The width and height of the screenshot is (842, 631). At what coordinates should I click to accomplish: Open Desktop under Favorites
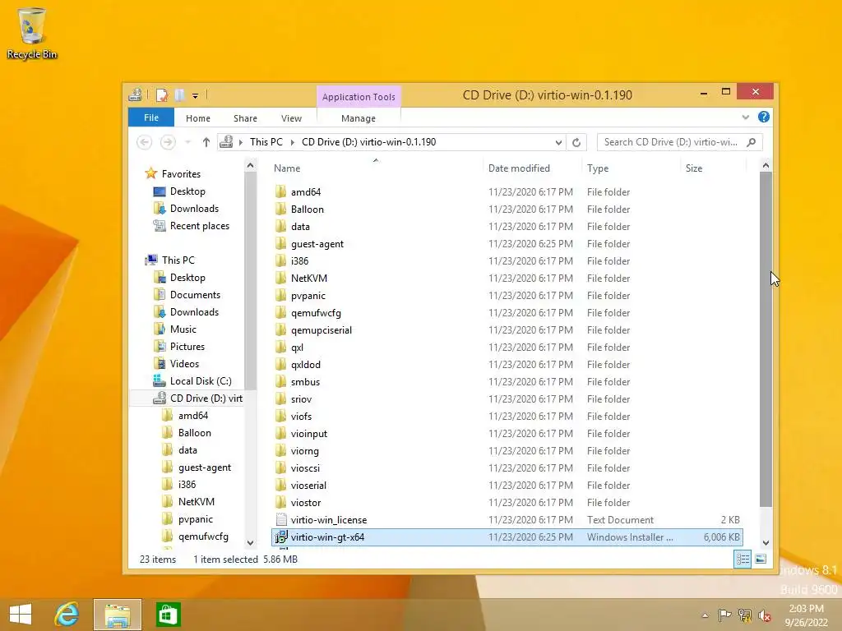[187, 191]
